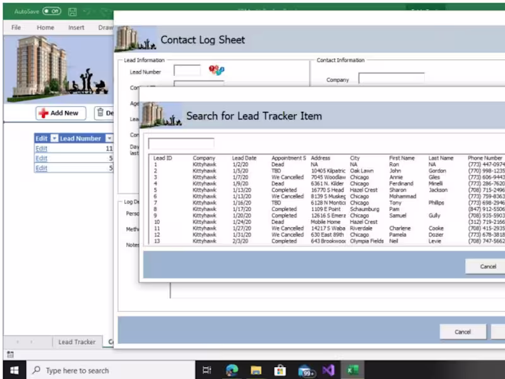Screen dimensions: 505x379
Task: Open the Edit column filter dropdown
Action: pos(54,138)
